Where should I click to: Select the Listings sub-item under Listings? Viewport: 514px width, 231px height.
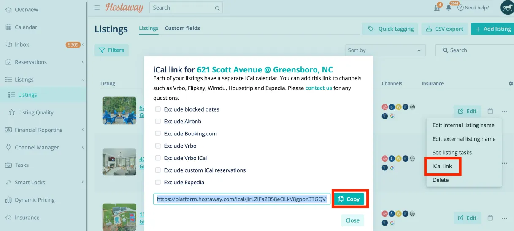tap(23, 95)
